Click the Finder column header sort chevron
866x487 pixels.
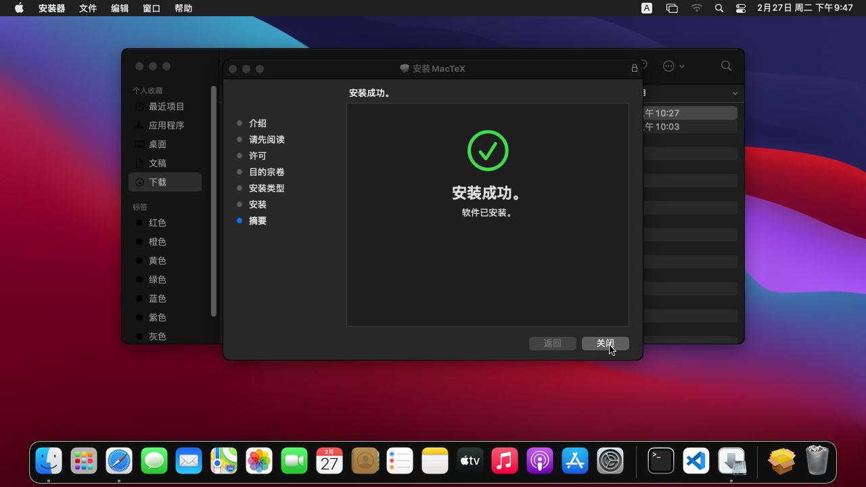(x=735, y=93)
